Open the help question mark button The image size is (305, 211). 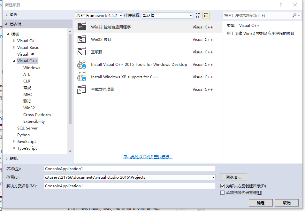pyautogui.click(x=280, y=5)
